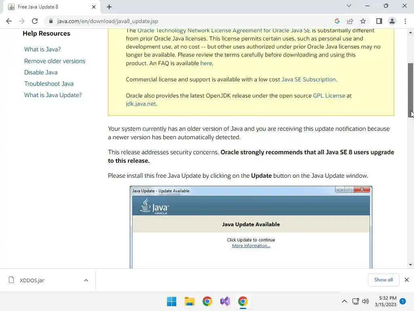
Task: Open the Java SE Subscription link
Action: click(x=308, y=79)
